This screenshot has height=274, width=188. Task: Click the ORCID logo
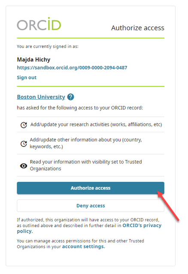point(39,24)
